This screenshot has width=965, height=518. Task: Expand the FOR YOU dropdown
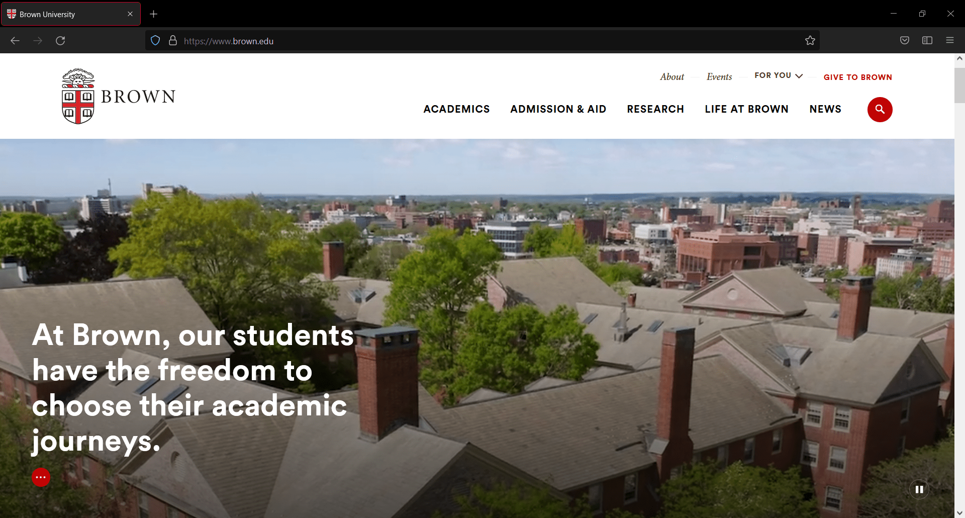779,75
